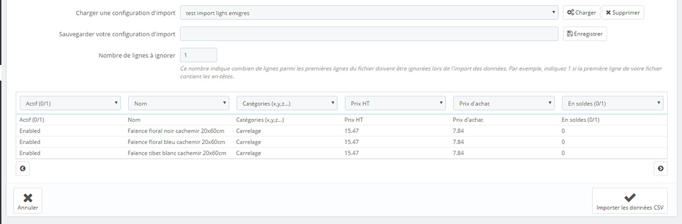Viewport: 682px width, 224px height.
Task: Click label 'Nombre de lignes à ignorer'
Action: pos(136,55)
